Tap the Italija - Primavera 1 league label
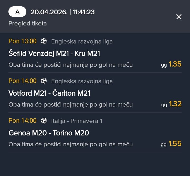 click(x=77, y=121)
